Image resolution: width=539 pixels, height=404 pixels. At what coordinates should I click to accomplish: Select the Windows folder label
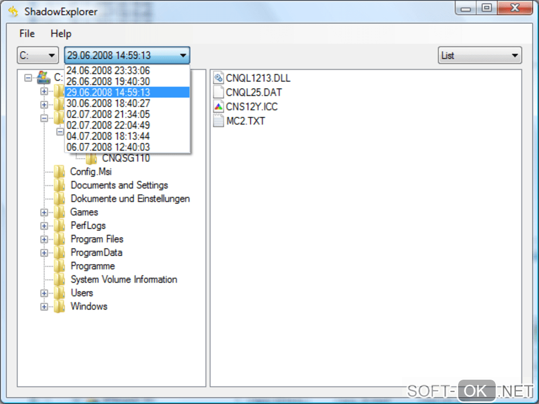pos(89,306)
